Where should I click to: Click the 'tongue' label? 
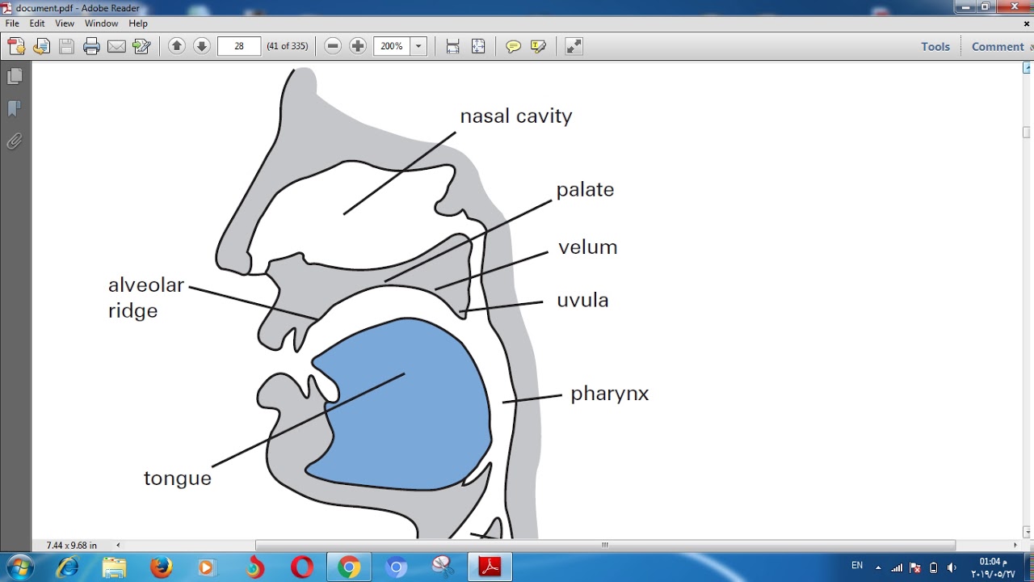coord(178,479)
